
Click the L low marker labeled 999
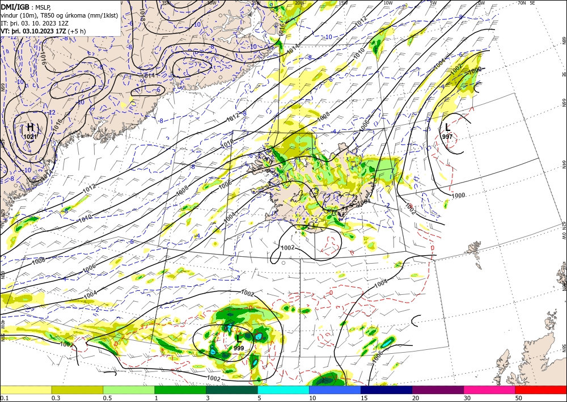point(238,338)
